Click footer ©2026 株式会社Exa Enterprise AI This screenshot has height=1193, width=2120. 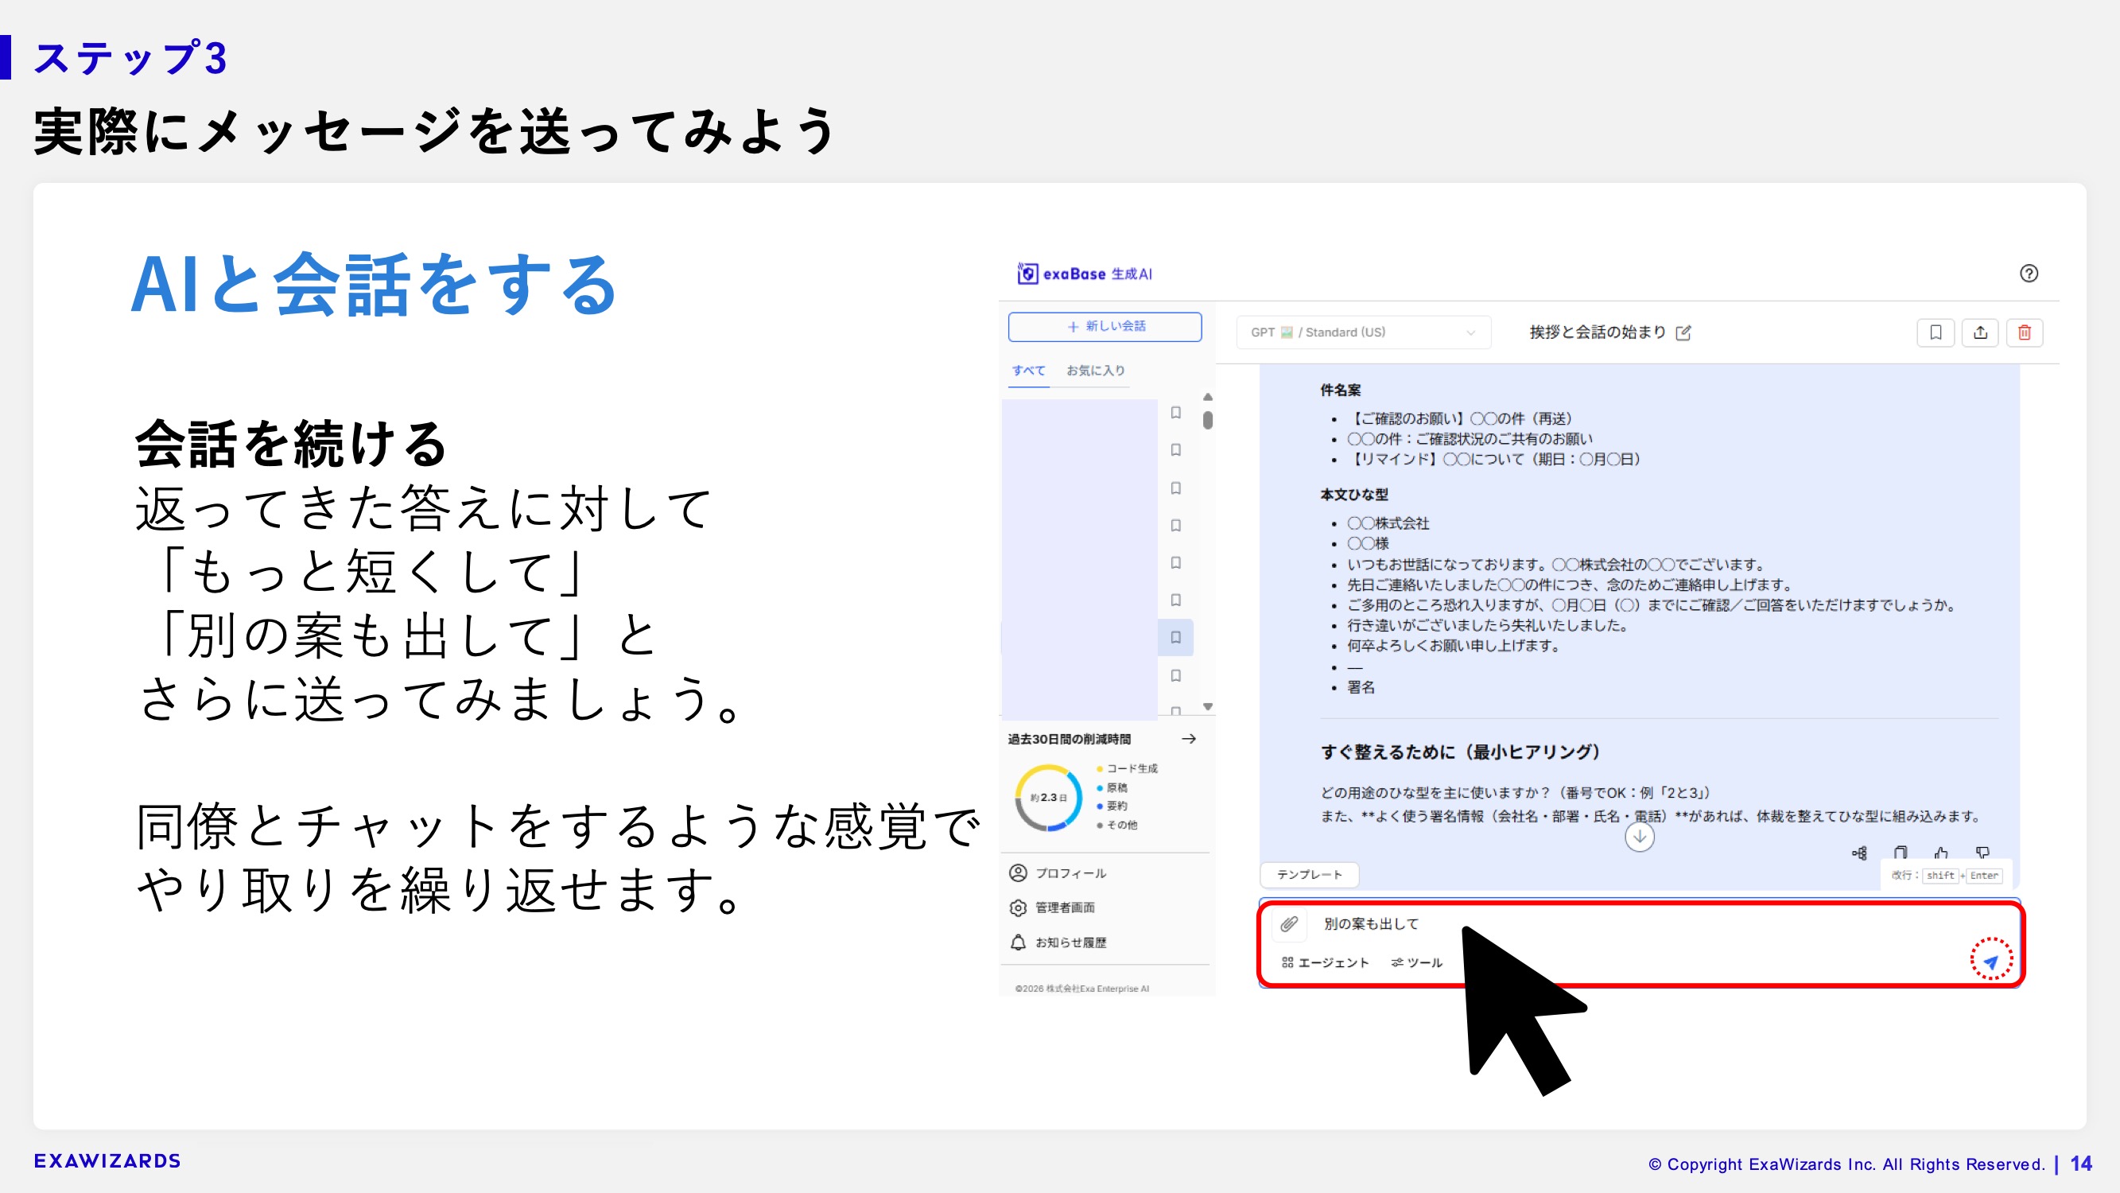(x=1081, y=989)
